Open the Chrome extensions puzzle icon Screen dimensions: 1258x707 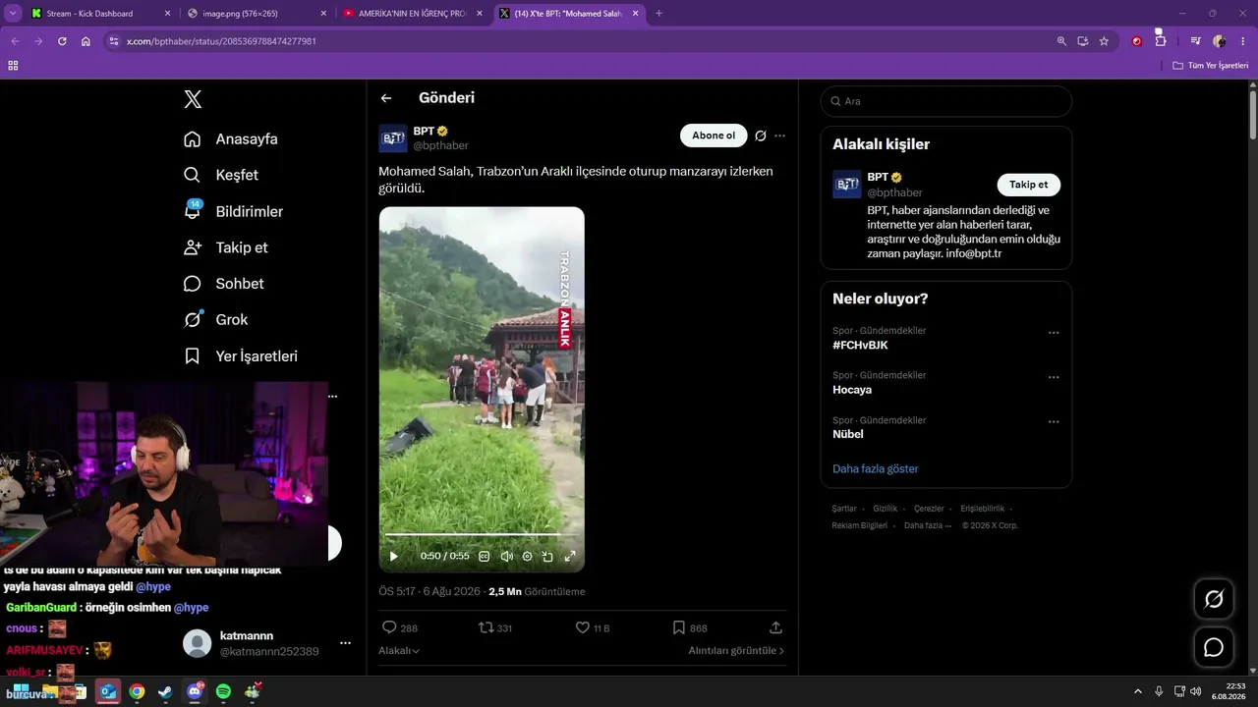[x=1161, y=41]
